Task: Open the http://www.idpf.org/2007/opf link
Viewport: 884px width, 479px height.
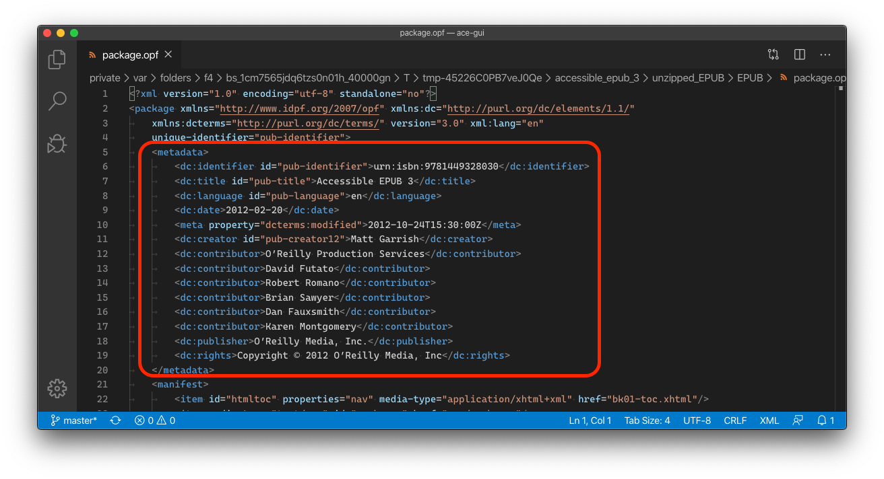Action: click(301, 108)
